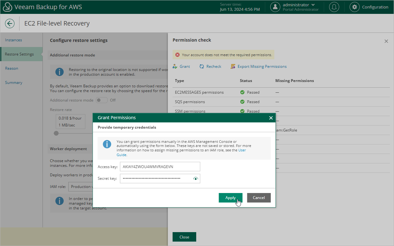Viewport: 394px width, 246px height.
Task: Click the Additional restore mode section heading
Action: [x=72, y=55]
